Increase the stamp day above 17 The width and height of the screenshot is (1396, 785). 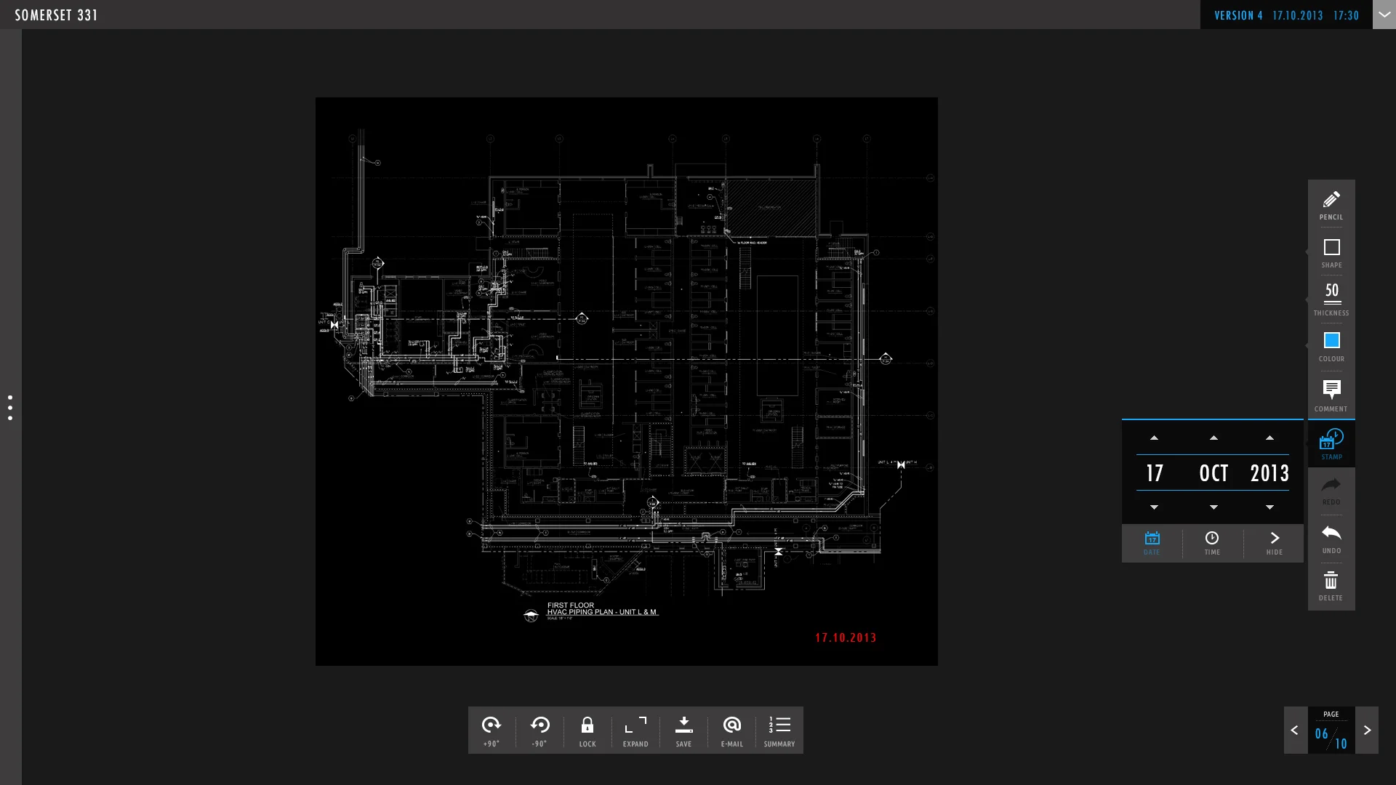click(1154, 438)
